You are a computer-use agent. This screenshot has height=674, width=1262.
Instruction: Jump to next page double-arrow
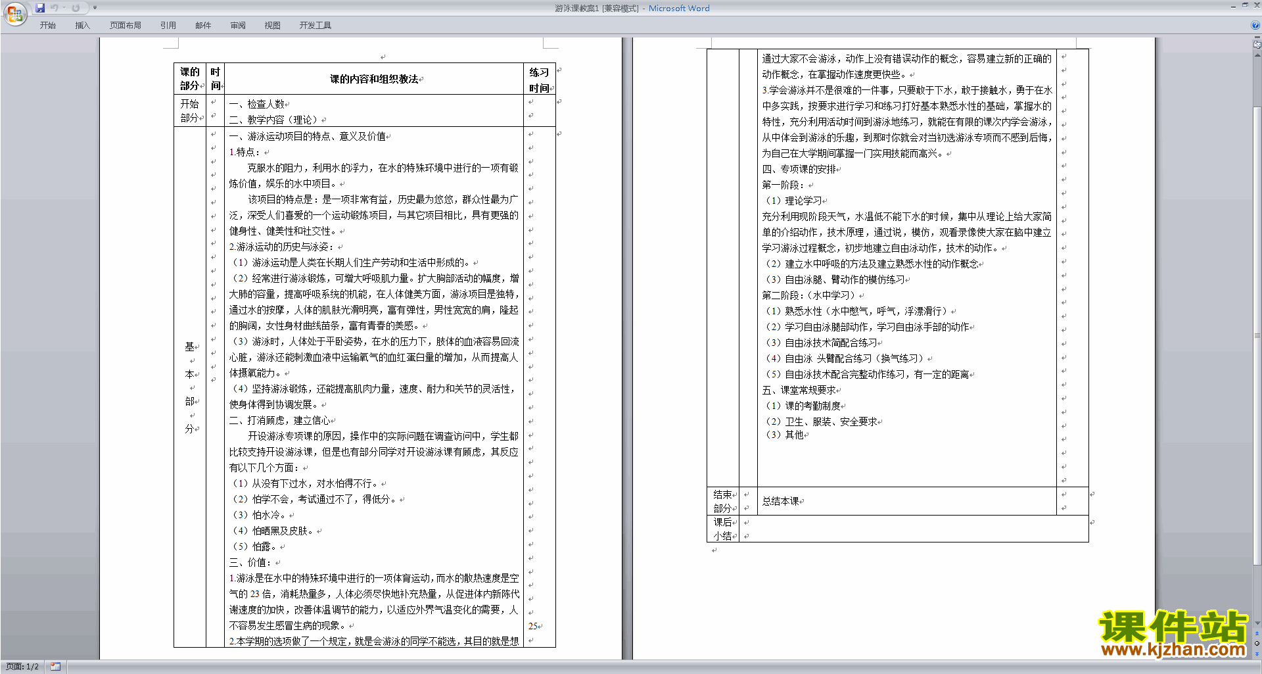(x=1257, y=653)
